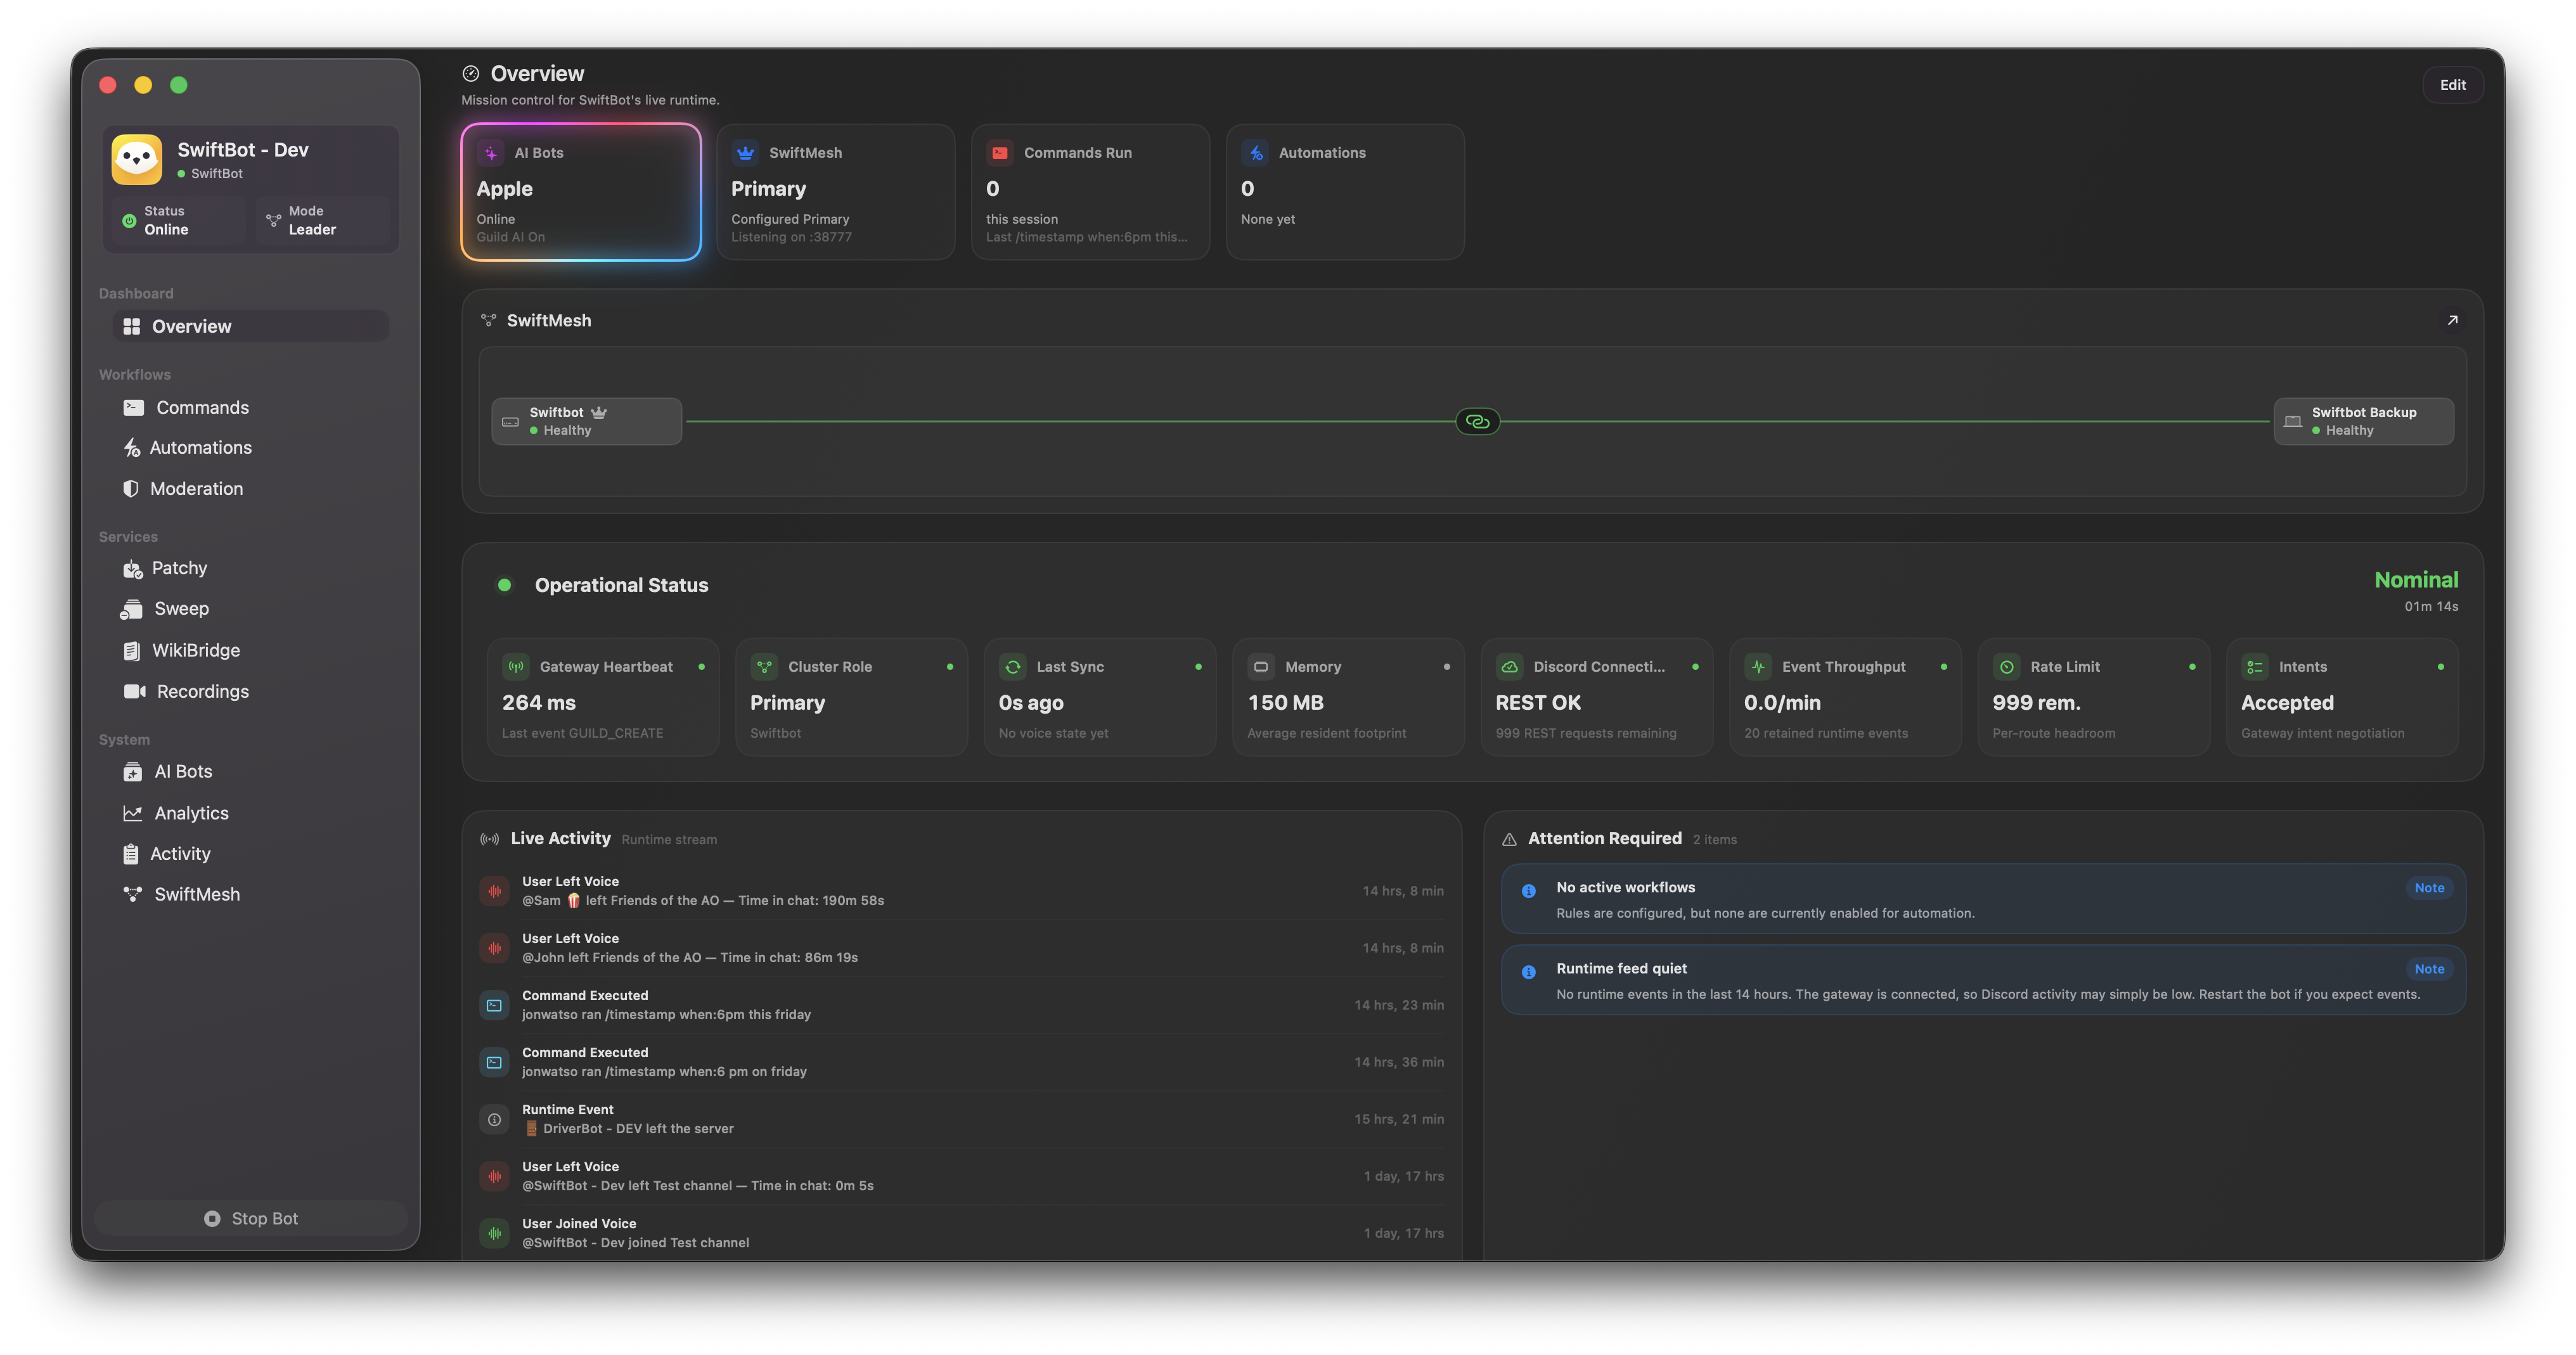Click 'jonwatso ran /timestamp when:6 pm on friday'

(x=664, y=1071)
